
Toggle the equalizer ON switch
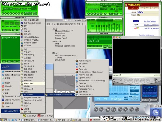click(88, 20)
